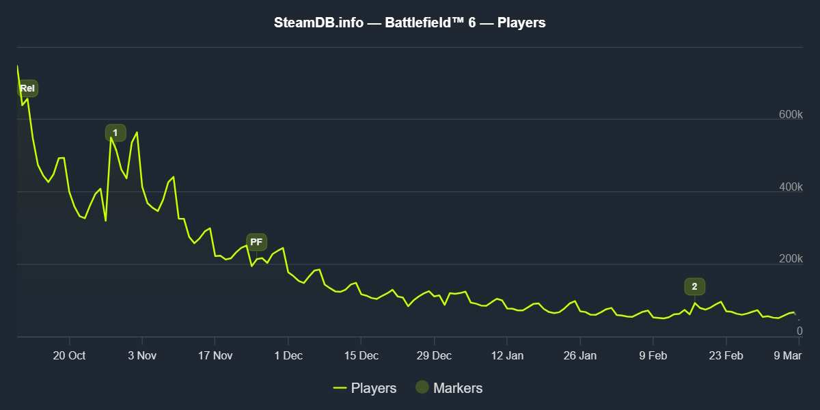This screenshot has height=410, width=820.
Task: Click the 20 Oct date label
Action: [69, 355]
